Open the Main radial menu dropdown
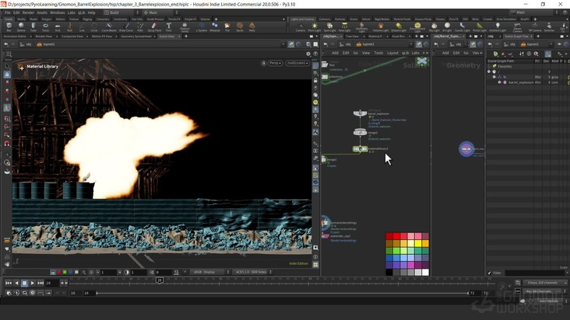The width and height of the screenshot is (570, 320). (x=160, y=12)
